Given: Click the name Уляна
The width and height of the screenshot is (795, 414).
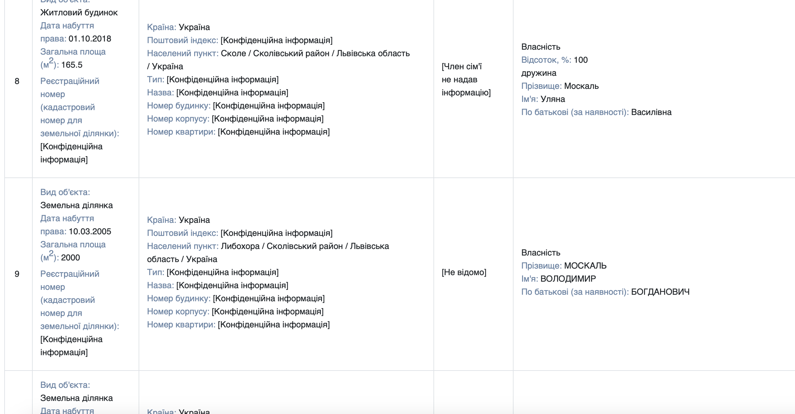Looking at the screenshot, I should [553, 99].
